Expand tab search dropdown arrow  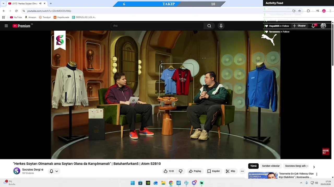(3, 4)
